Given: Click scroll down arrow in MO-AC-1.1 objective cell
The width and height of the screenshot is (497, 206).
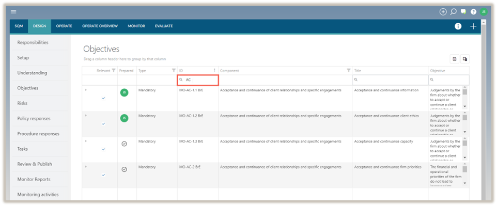Looking at the screenshot, I should pyautogui.click(x=465, y=106).
